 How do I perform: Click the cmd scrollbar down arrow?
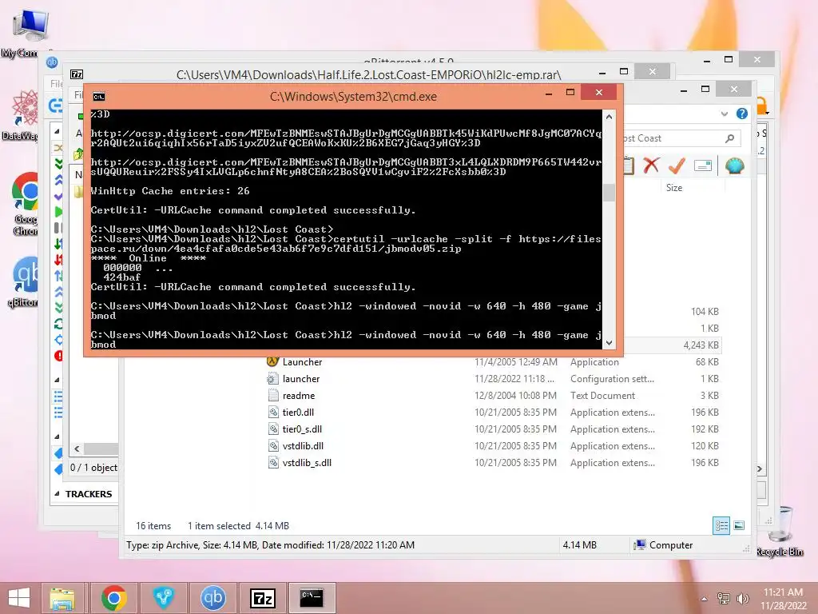pos(609,343)
